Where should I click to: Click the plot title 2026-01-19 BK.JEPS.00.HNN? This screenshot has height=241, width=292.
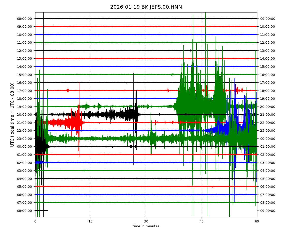click(146, 7)
